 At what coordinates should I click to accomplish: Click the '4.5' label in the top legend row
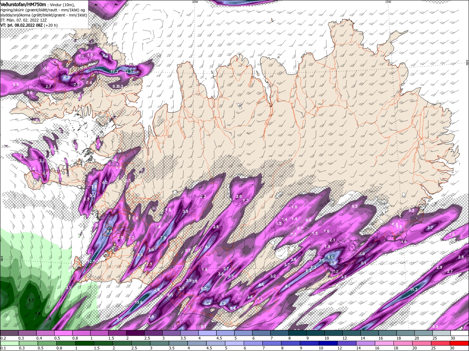tap(219, 338)
